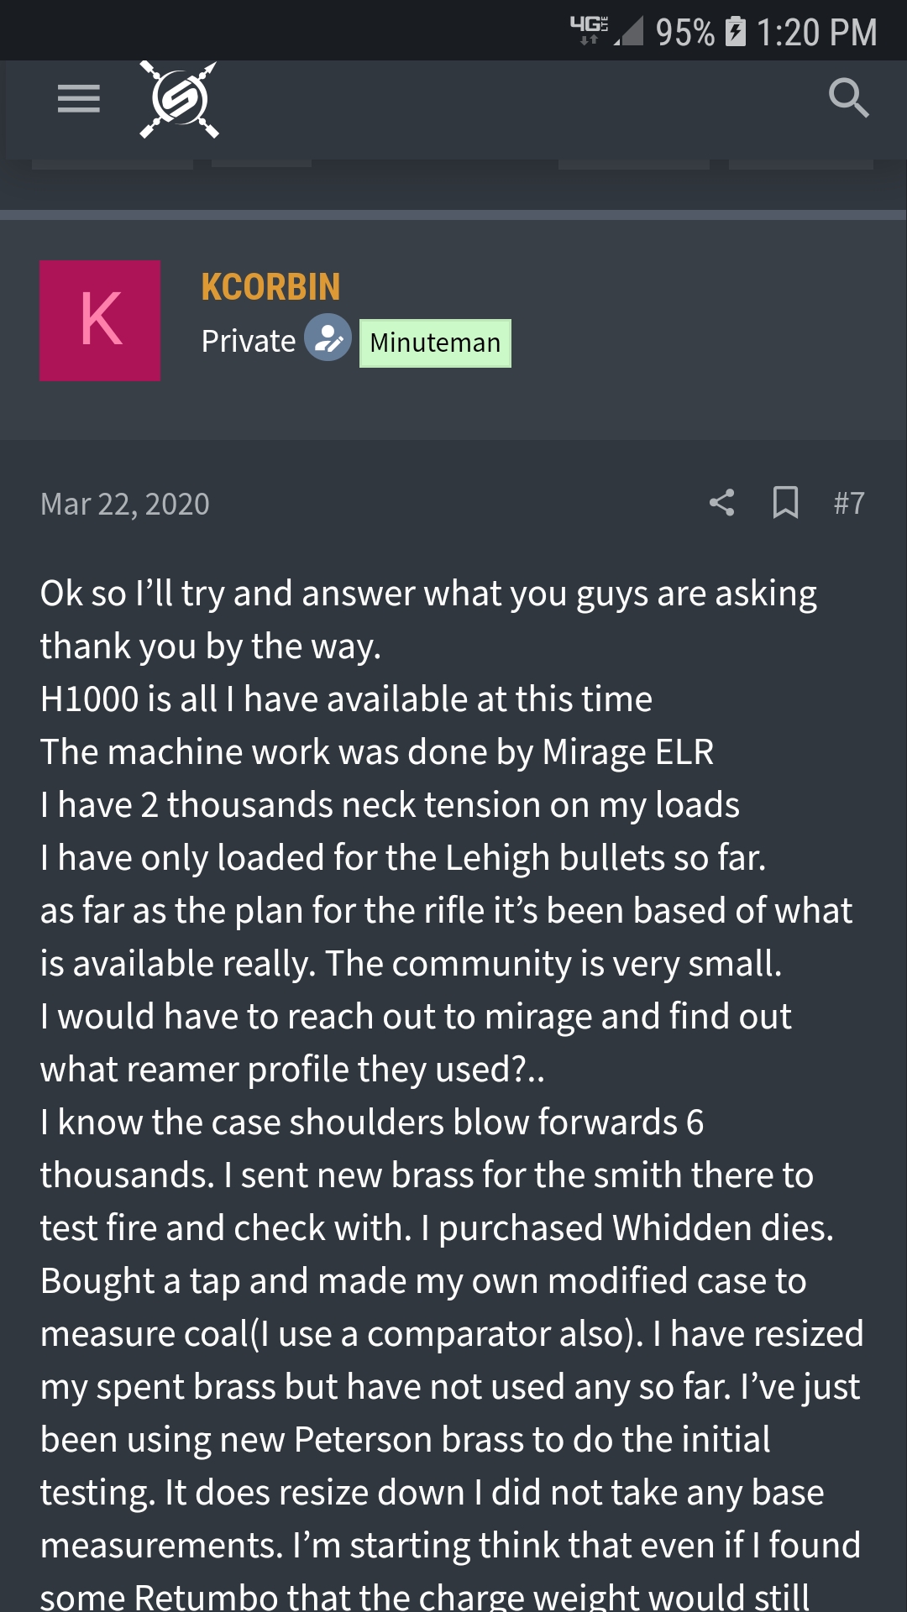The image size is (907, 1612).
Task: Click the green Minuteman badge
Action: [435, 343]
